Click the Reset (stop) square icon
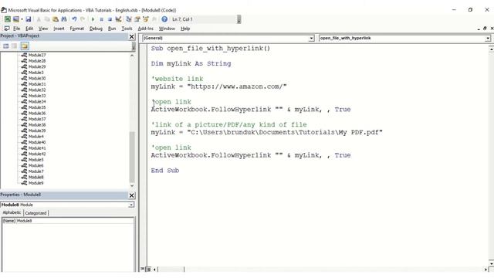This screenshot has height=278, width=494. click(110, 19)
